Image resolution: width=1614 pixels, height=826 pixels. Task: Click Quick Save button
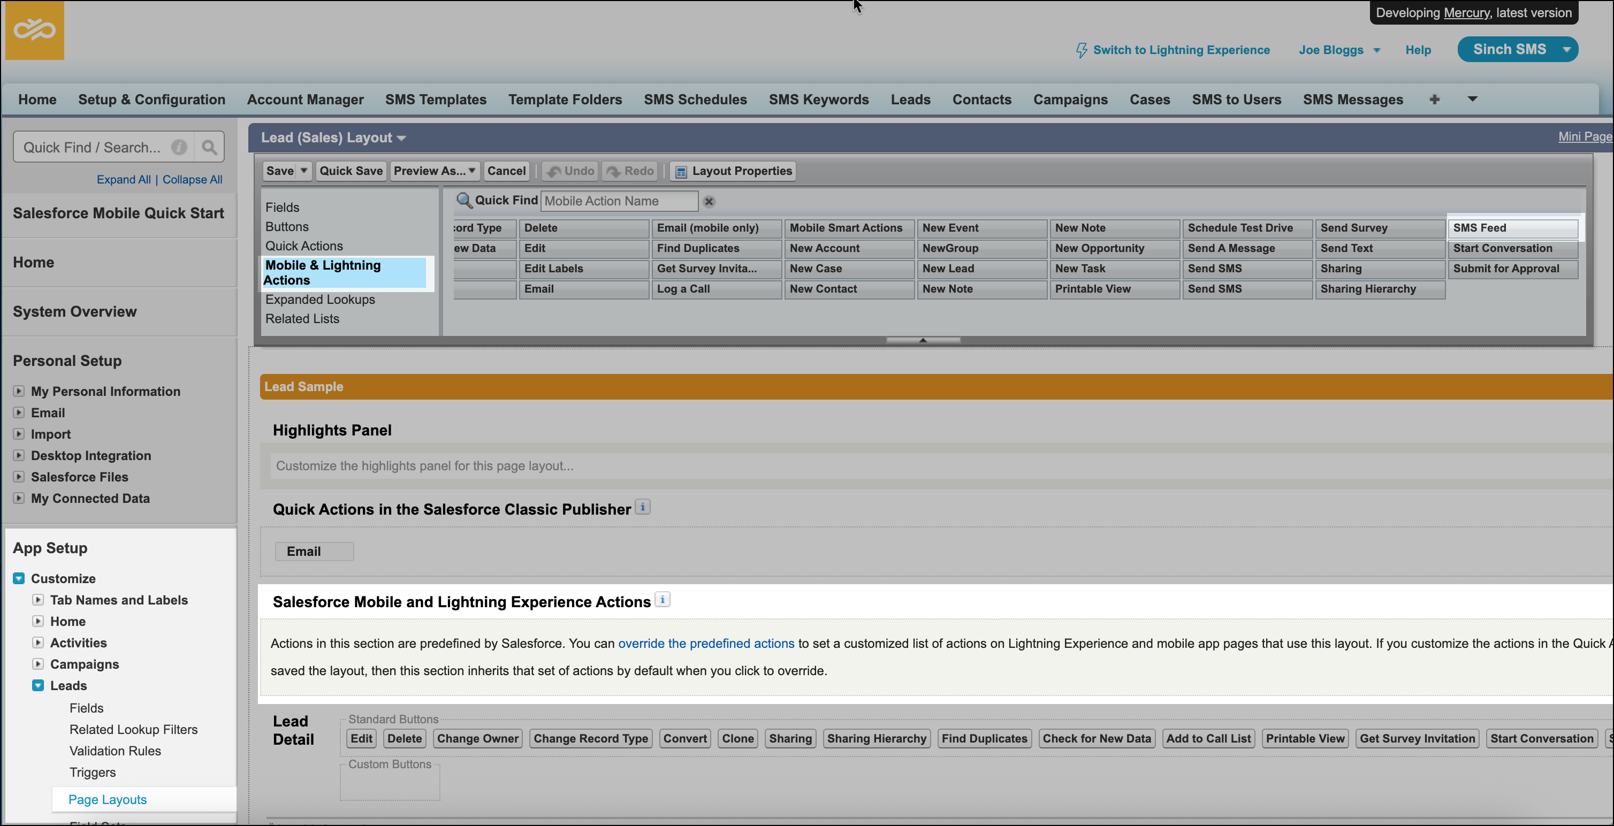(x=351, y=171)
